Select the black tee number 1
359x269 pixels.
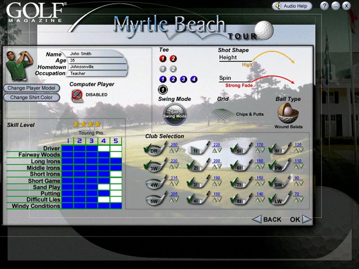[163, 90]
